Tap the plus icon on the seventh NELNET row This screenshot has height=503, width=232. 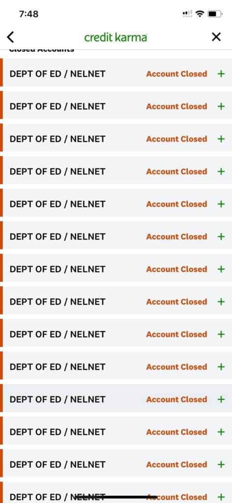(x=221, y=269)
